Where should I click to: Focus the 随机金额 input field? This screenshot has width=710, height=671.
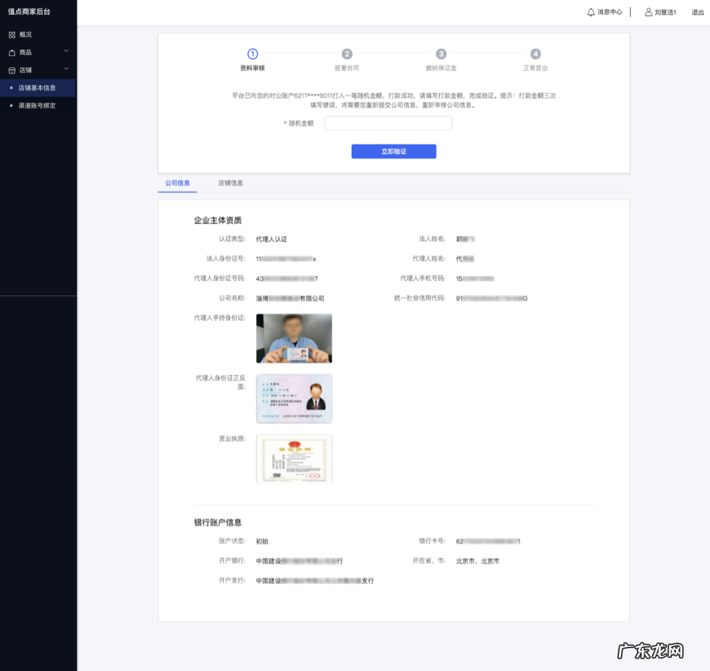(388, 123)
